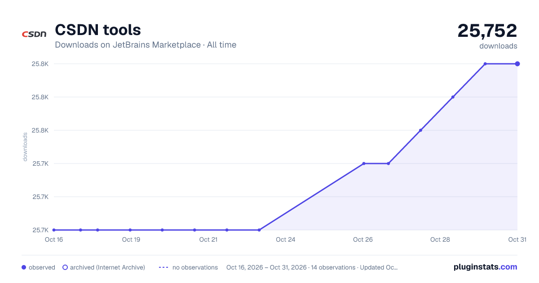Image resolution: width=539 pixels, height=283 pixels.
Task: Click the data point where the line first peaks
Action: click(x=485, y=64)
